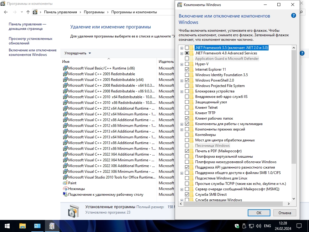Check the Контейнеры checkbox
The image size is (309, 232).
[187, 135]
